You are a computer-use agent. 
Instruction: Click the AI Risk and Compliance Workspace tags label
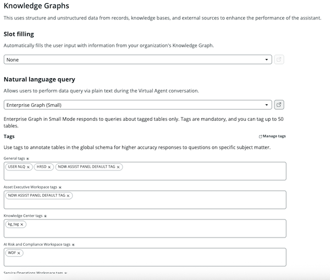37,244
